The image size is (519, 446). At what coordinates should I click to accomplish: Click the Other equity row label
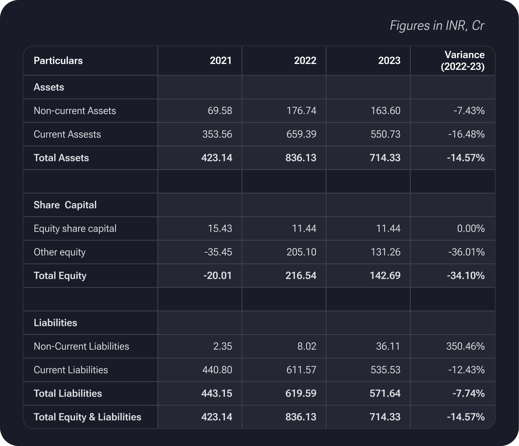point(59,252)
